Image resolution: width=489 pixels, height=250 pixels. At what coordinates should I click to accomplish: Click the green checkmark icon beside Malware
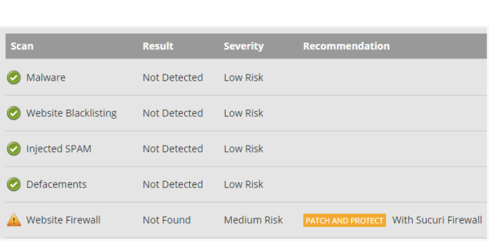(14, 77)
